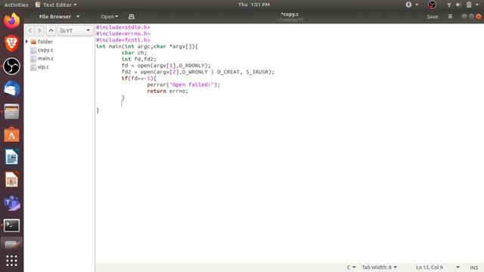Switch to Text Editor dock icon
Viewport: 484px width, 272px height.
click(x=12, y=245)
